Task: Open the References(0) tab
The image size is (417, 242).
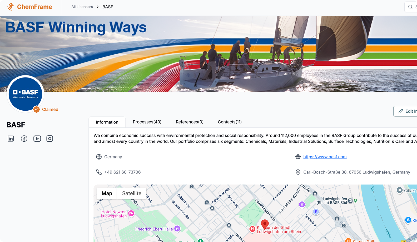Action: (x=190, y=122)
